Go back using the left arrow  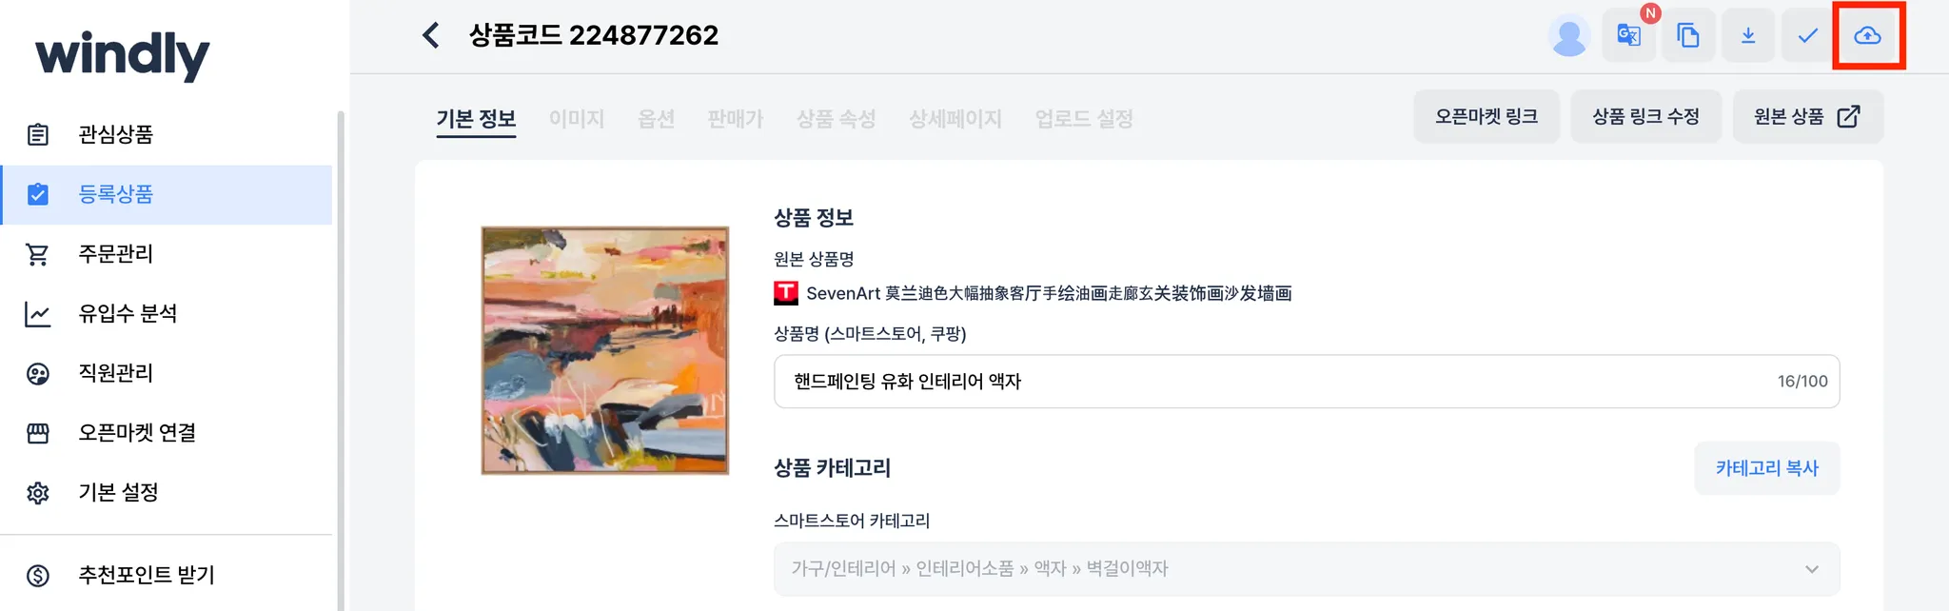431,35
